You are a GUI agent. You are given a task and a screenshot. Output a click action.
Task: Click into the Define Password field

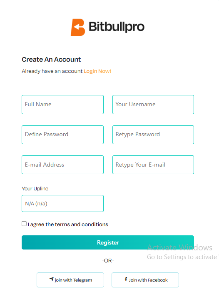[x=63, y=135]
